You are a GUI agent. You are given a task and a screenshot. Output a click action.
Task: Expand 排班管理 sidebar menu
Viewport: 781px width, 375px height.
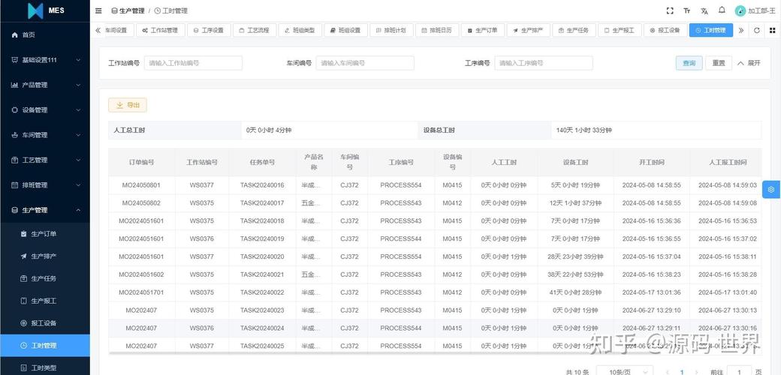tap(45, 185)
